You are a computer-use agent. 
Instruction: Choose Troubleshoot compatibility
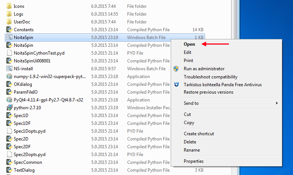tap(211, 77)
